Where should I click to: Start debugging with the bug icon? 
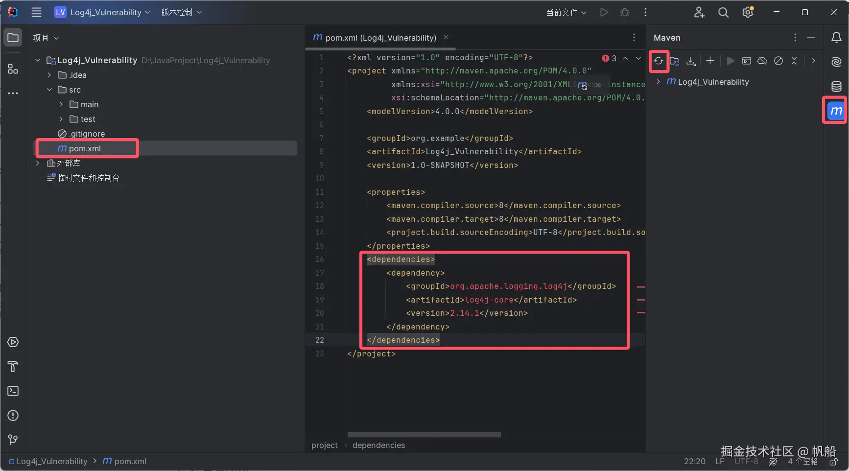(625, 12)
